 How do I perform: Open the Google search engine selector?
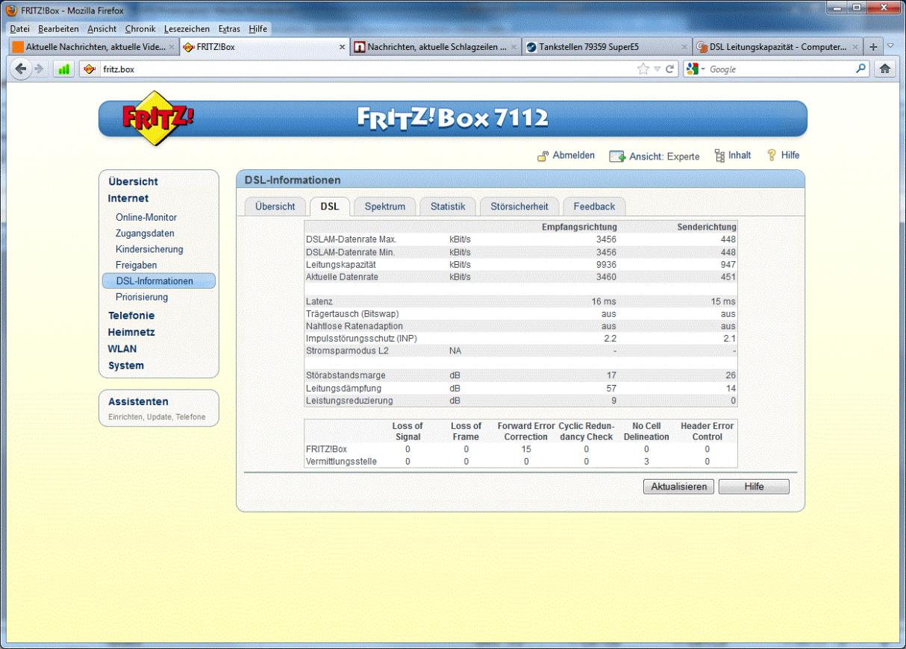click(x=697, y=69)
